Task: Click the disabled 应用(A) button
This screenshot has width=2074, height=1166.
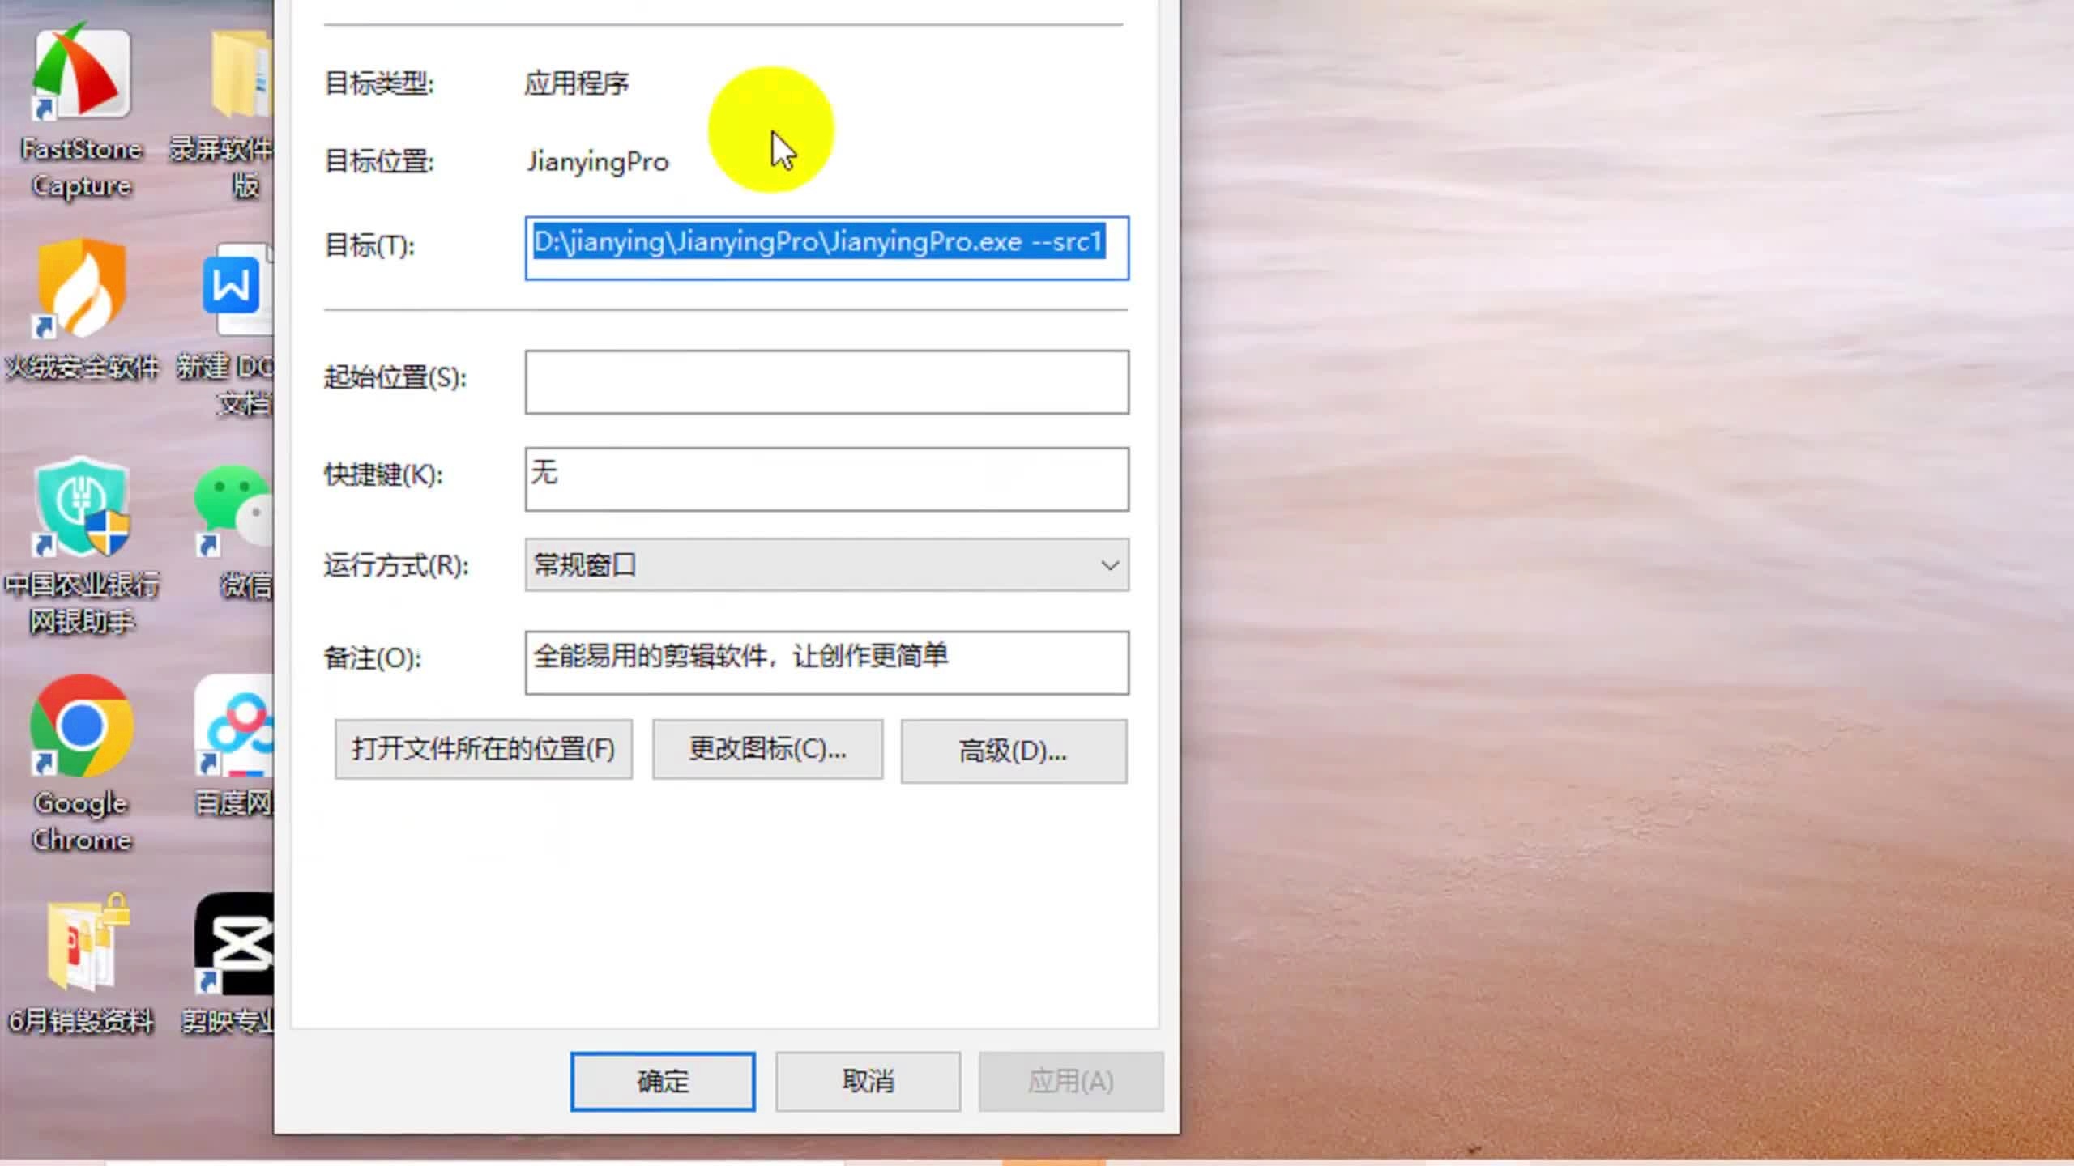Action: pyautogui.click(x=1070, y=1082)
